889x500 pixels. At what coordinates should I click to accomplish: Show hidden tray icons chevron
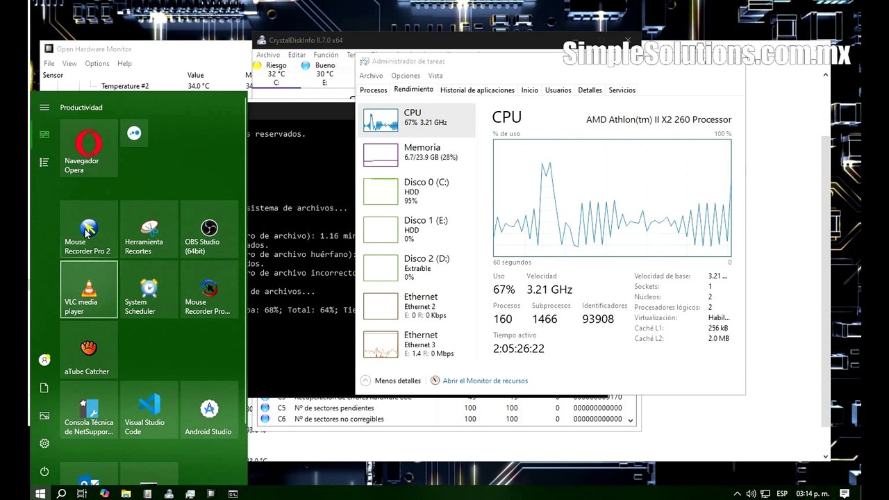coord(736,494)
